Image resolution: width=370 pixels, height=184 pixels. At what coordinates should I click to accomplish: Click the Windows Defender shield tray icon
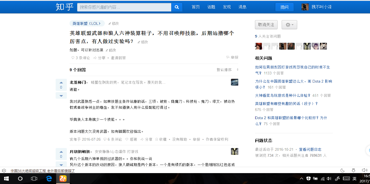pyautogui.click(x=309, y=179)
